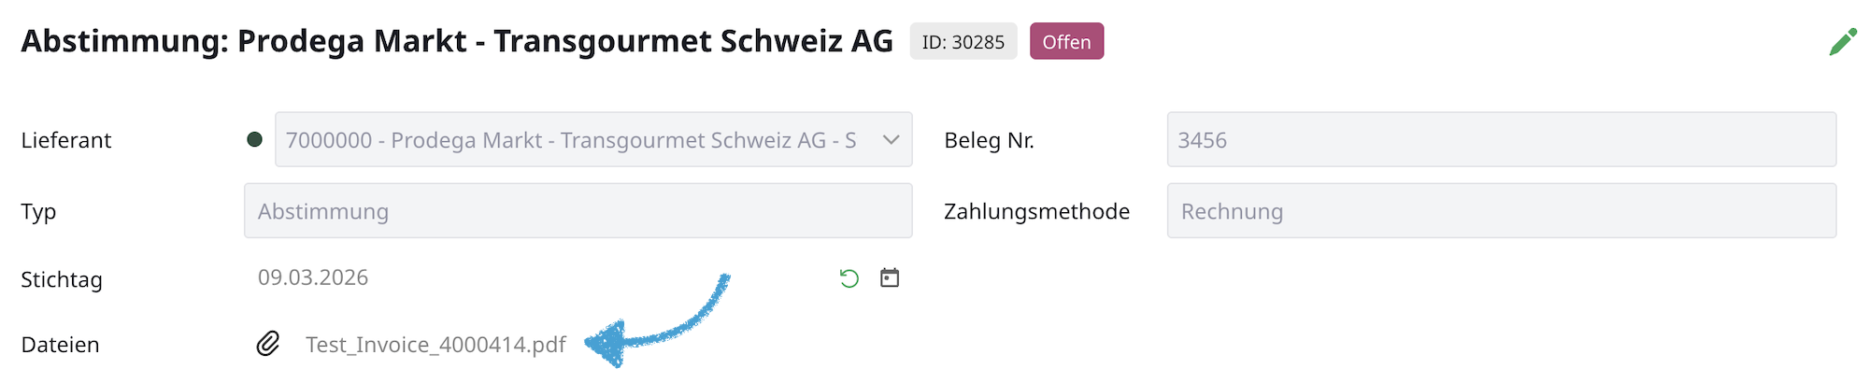Click the Abstimmung page title heading
The image size is (1869, 383).
(x=457, y=41)
